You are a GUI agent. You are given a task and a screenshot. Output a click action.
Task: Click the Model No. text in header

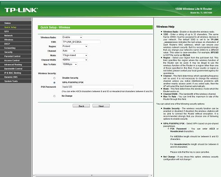[x=201, y=13]
